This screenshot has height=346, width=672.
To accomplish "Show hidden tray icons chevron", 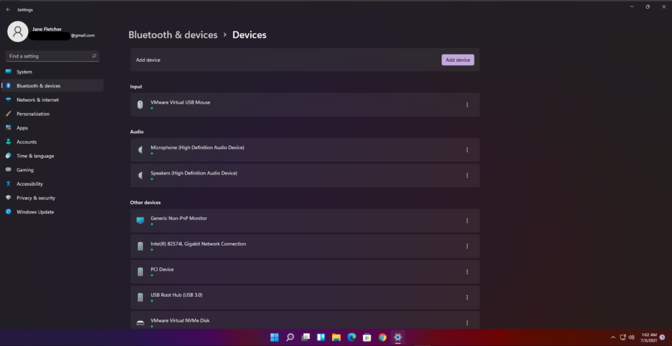I will pyautogui.click(x=613, y=337).
